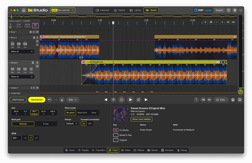Play the mix
The width and height of the screenshot is (252, 163).
130,100
